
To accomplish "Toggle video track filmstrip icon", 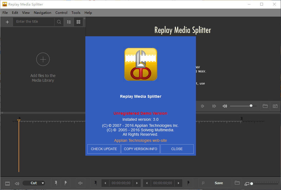I will tap(7, 183).
